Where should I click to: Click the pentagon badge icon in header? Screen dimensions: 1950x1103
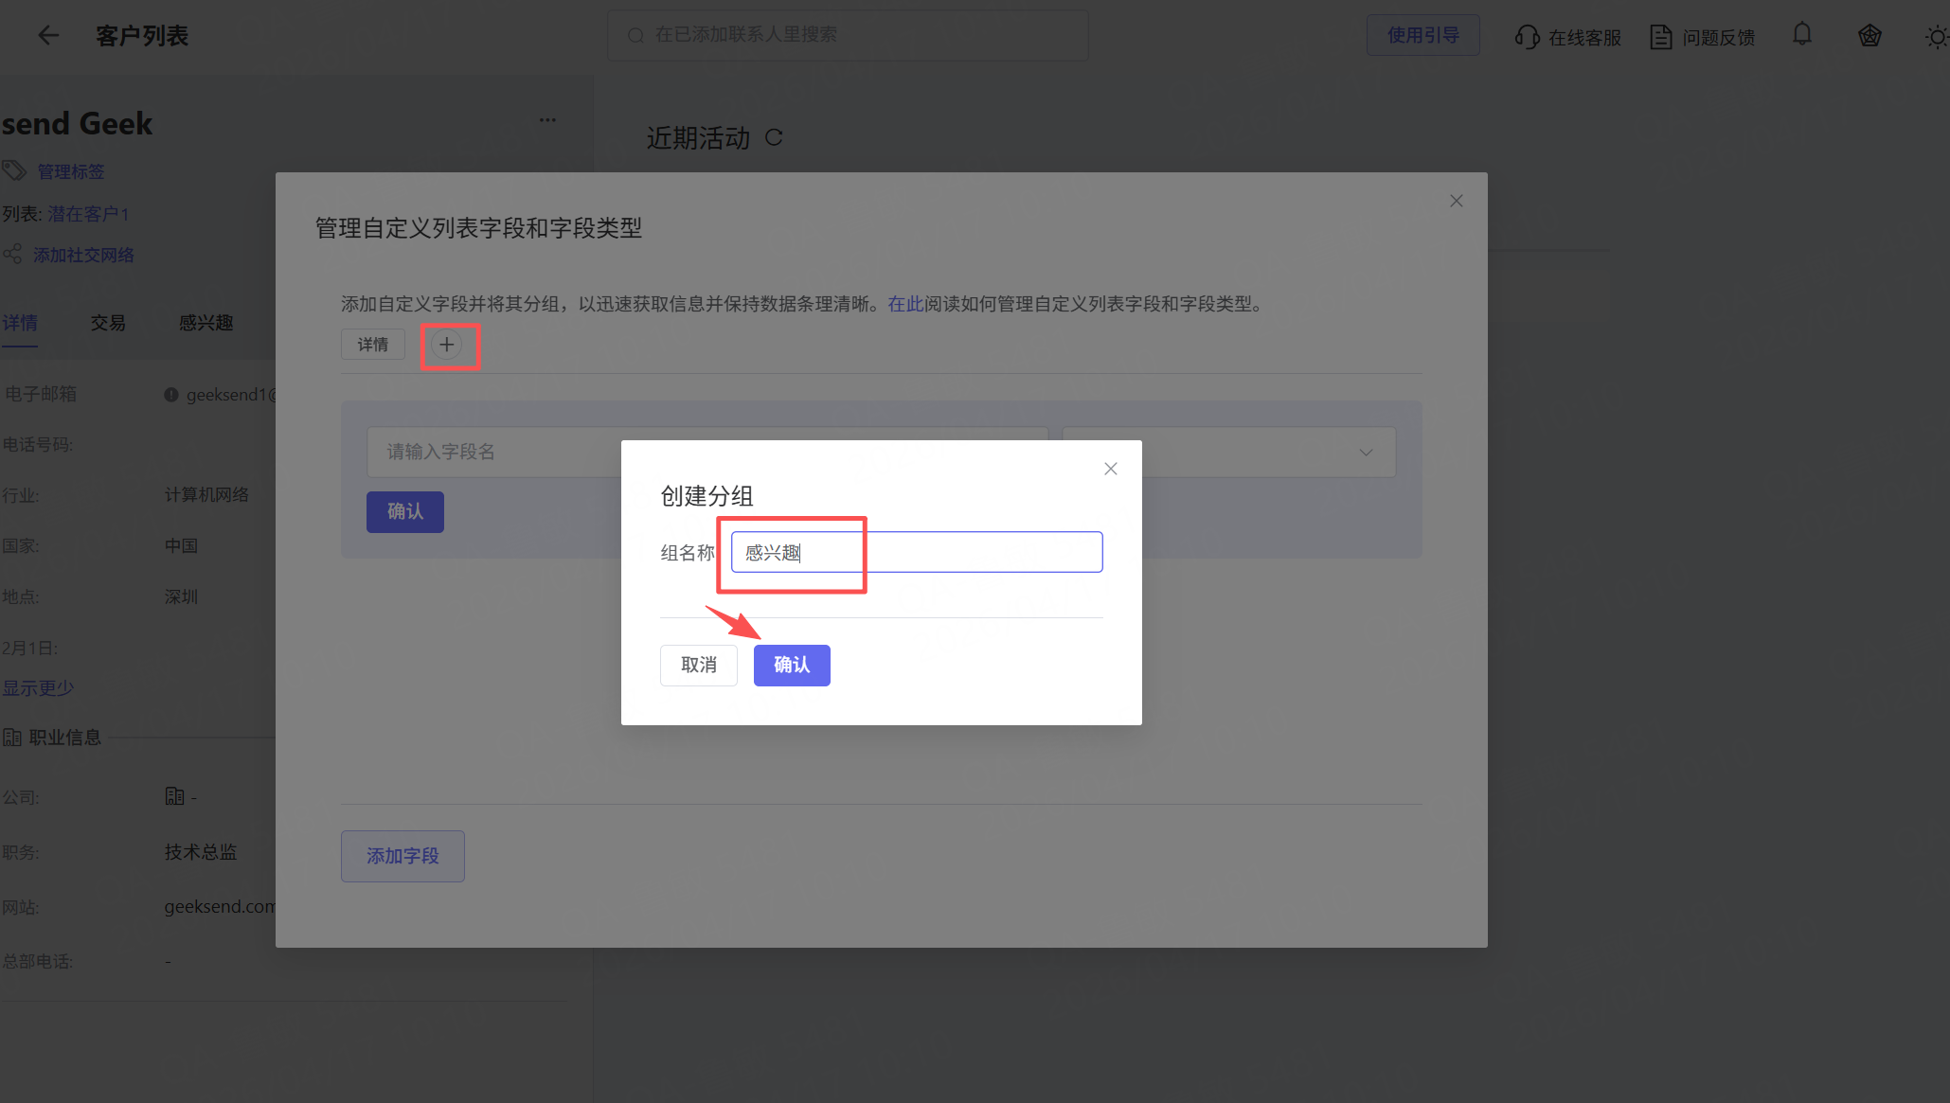pos(1869,36)
